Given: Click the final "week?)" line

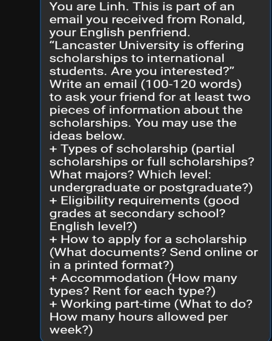Looking at the screenshot, I should click(x=71, y=330).
